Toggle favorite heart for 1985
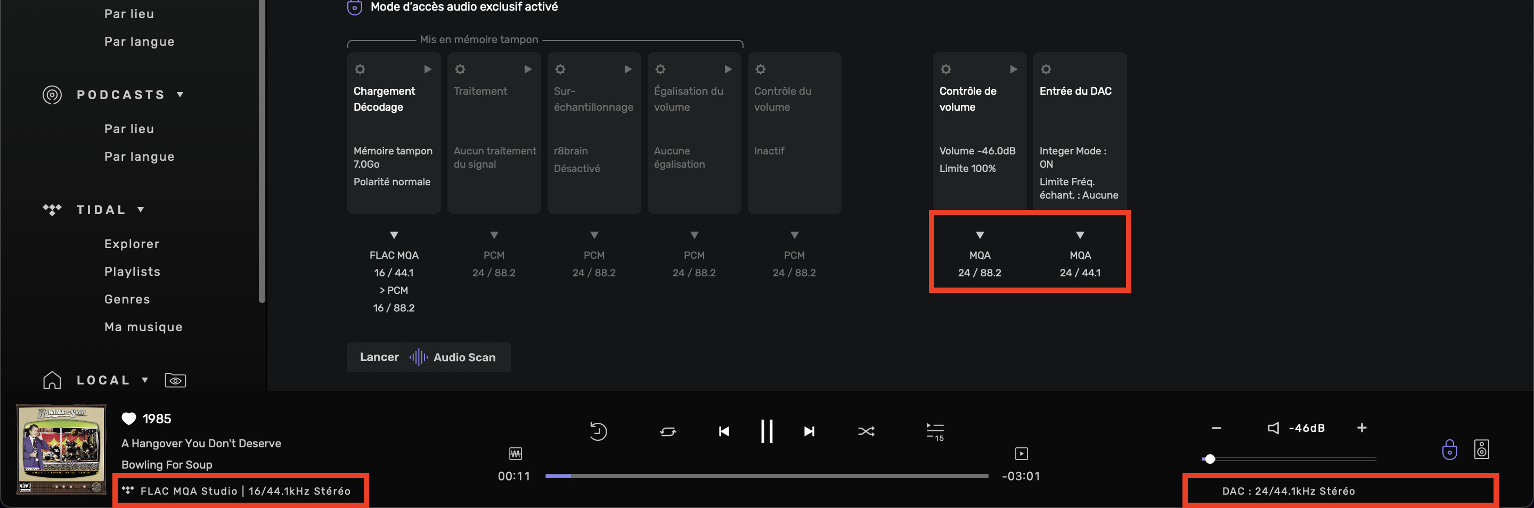1534x508 pixels. tap(128, 419)
